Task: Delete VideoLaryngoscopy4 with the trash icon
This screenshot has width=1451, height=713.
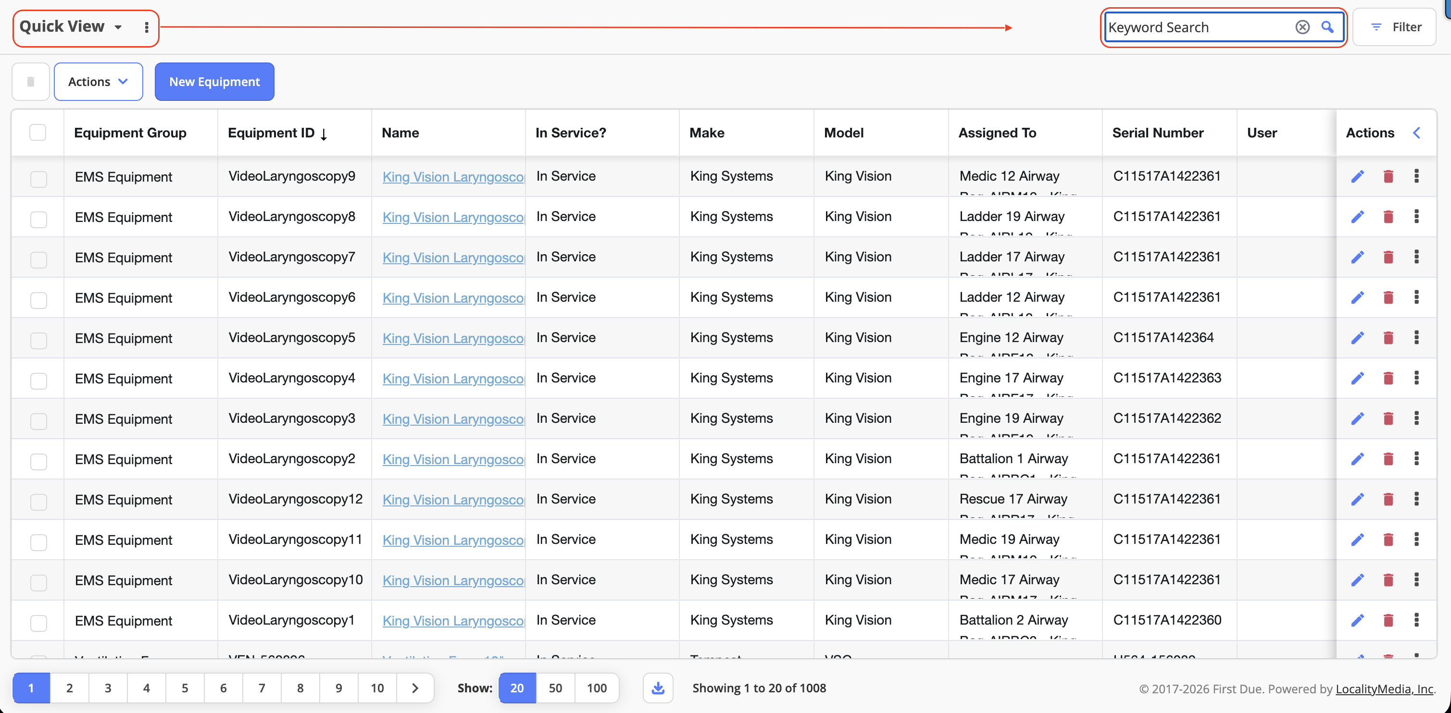Action: 1388,378
